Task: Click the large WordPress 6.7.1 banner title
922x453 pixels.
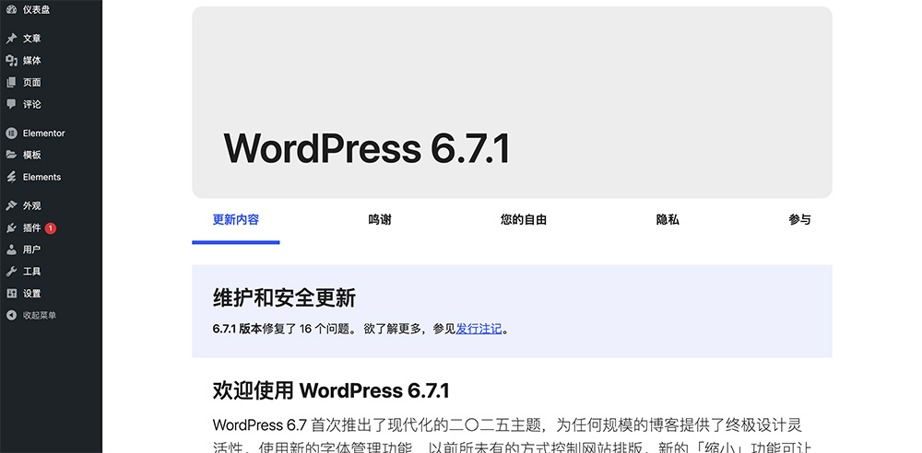Action: (367, 148)
